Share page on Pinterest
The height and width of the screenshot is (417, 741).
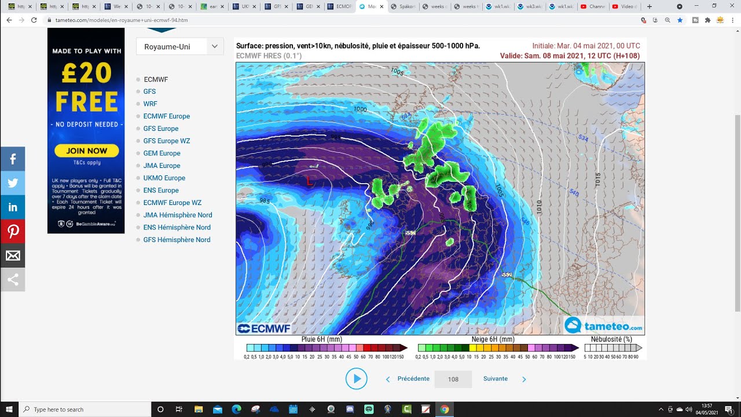(13, 232)
